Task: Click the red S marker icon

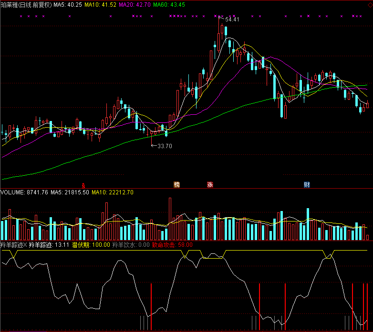Action: [x=83, y=185]
